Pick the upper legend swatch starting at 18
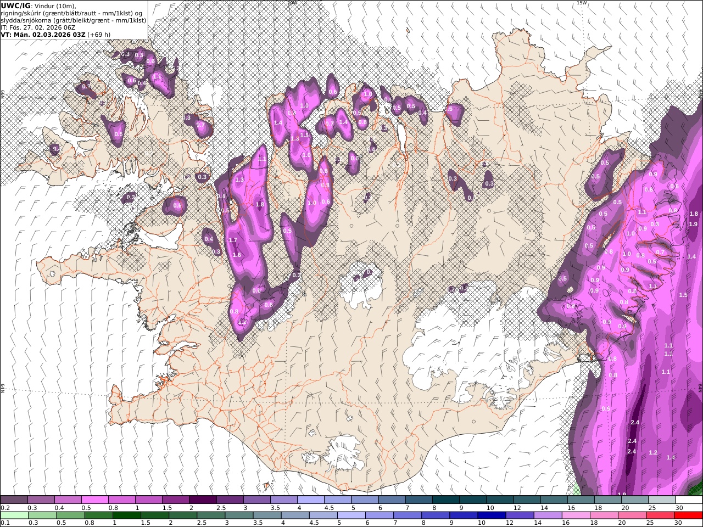The height and width of the screenshot is (527, 703). click(607, 500)
